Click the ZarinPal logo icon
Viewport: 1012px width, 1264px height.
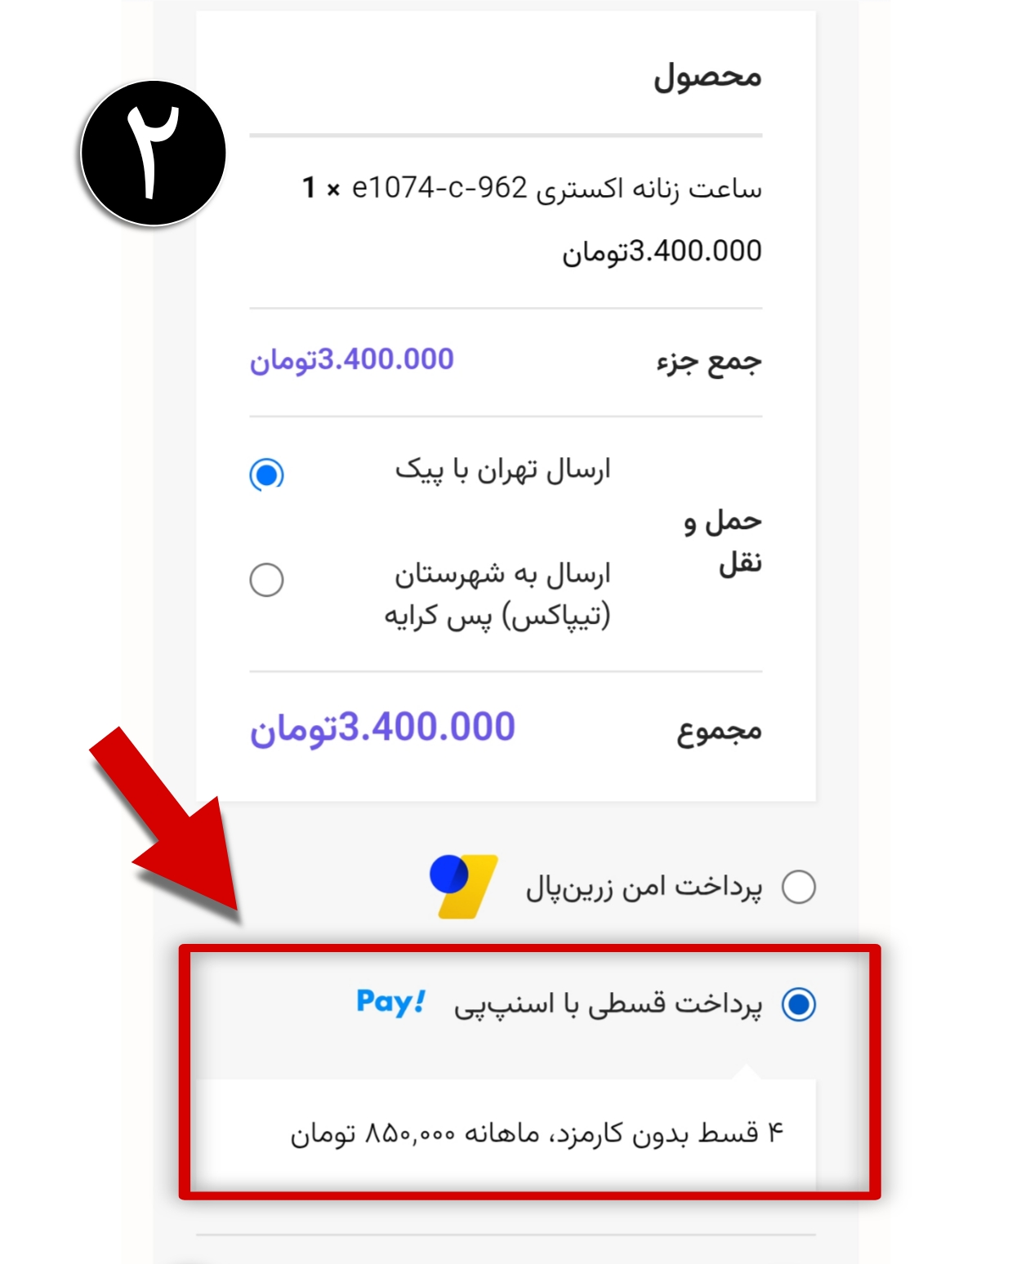coord(464,886)
